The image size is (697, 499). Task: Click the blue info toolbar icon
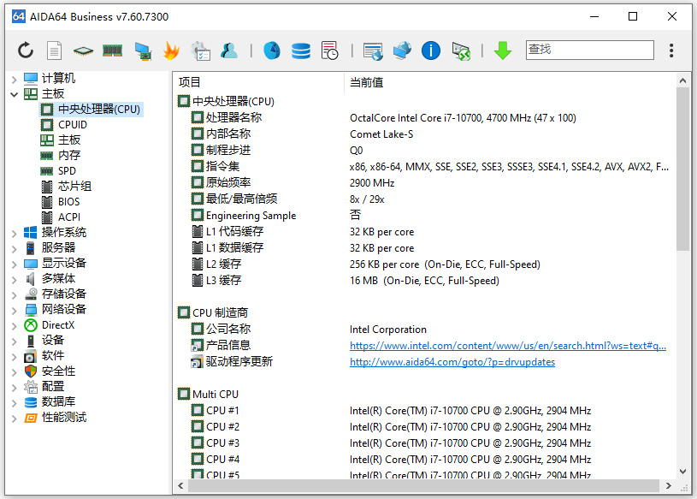coord(431,50)
